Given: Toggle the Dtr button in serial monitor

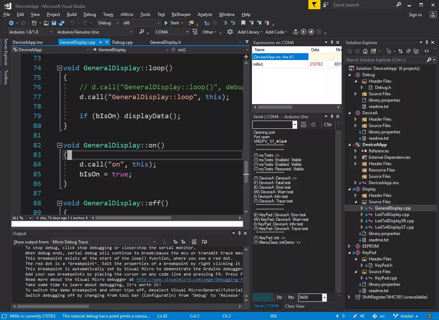Looking at the screenshot, I should (x=279, y=297).
